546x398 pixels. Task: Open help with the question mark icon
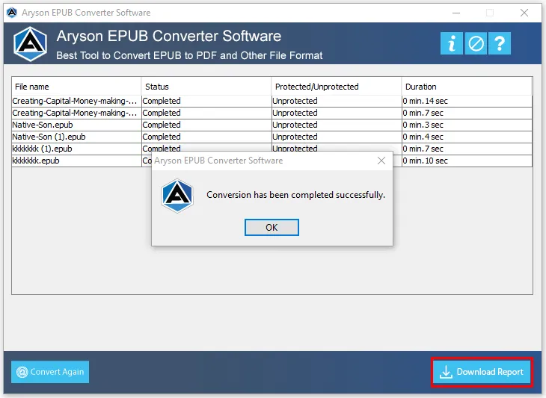click(500, 43)
